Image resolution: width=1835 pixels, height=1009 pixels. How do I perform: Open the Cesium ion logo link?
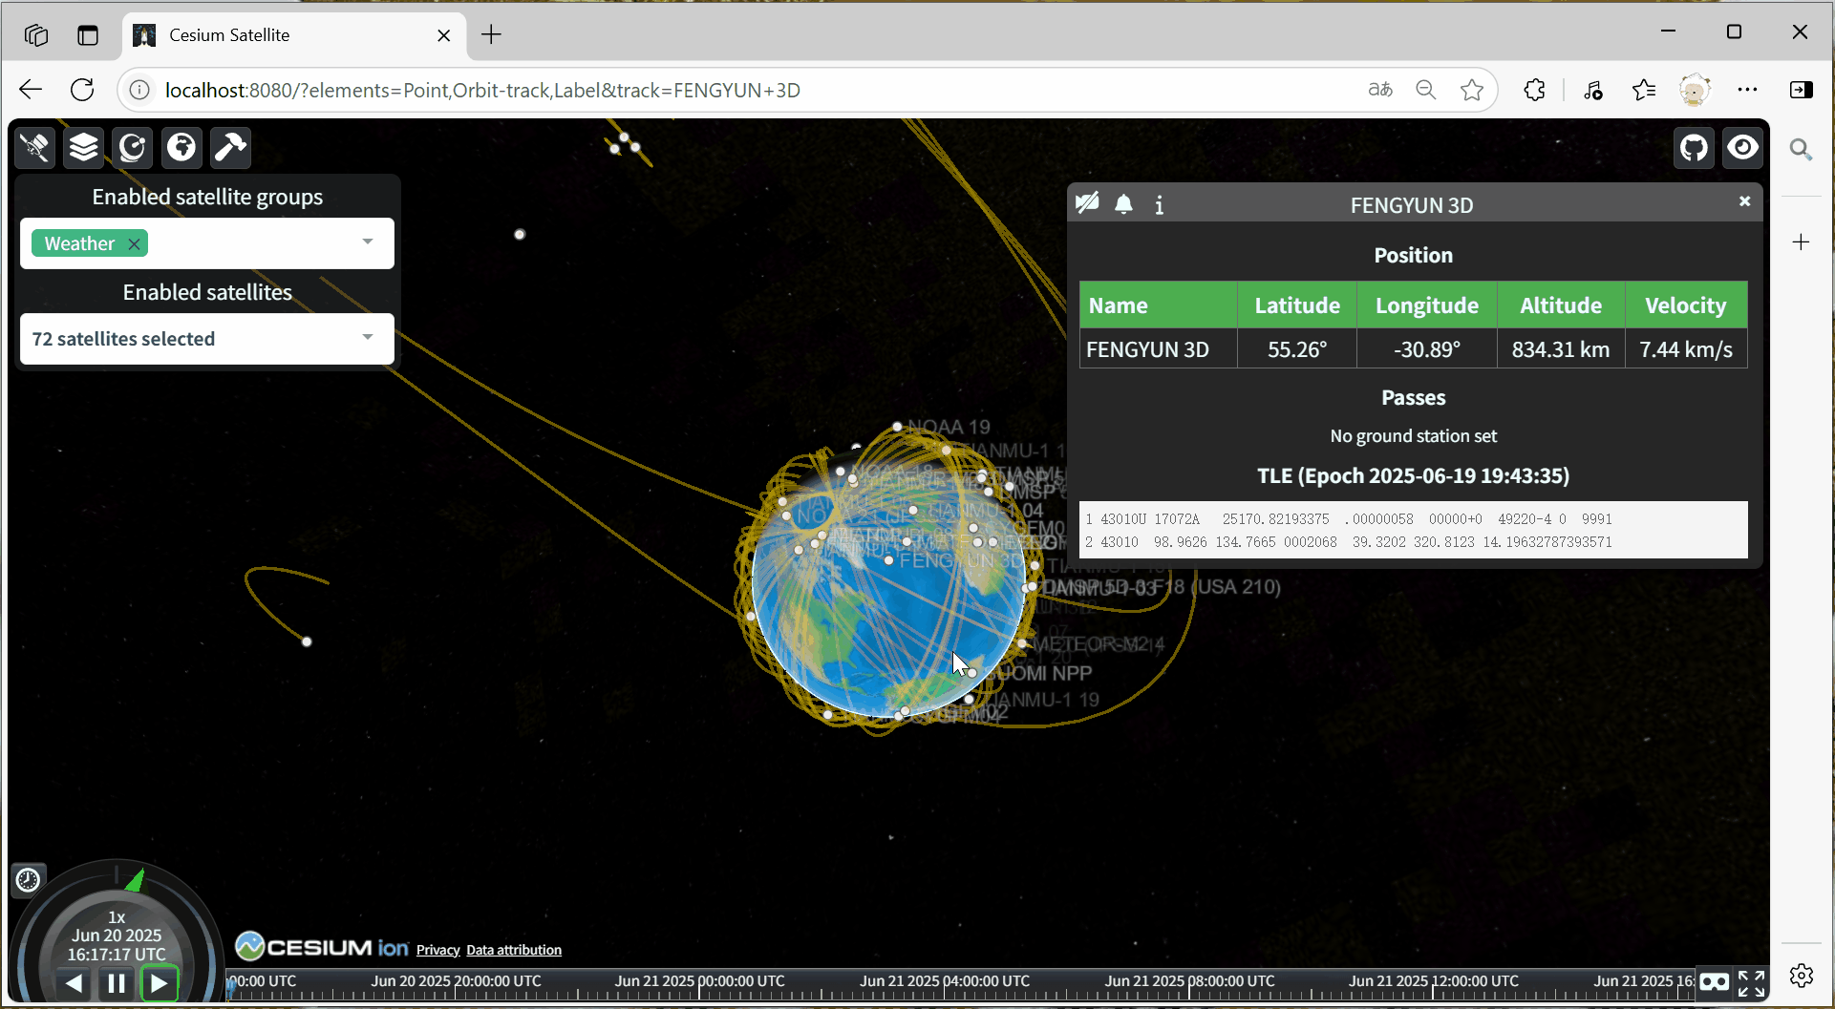click(x=322, y=946)
